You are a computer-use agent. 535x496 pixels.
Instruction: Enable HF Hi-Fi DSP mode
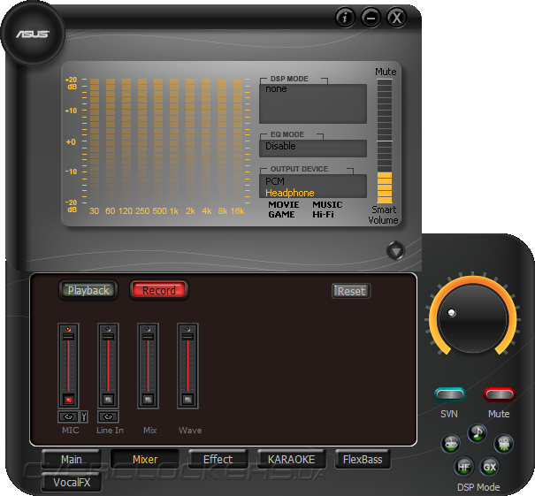[463, 467]
